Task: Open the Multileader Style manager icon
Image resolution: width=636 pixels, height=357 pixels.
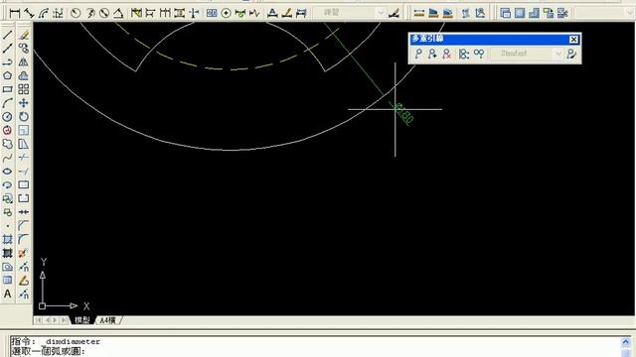Action: (572, 54)
